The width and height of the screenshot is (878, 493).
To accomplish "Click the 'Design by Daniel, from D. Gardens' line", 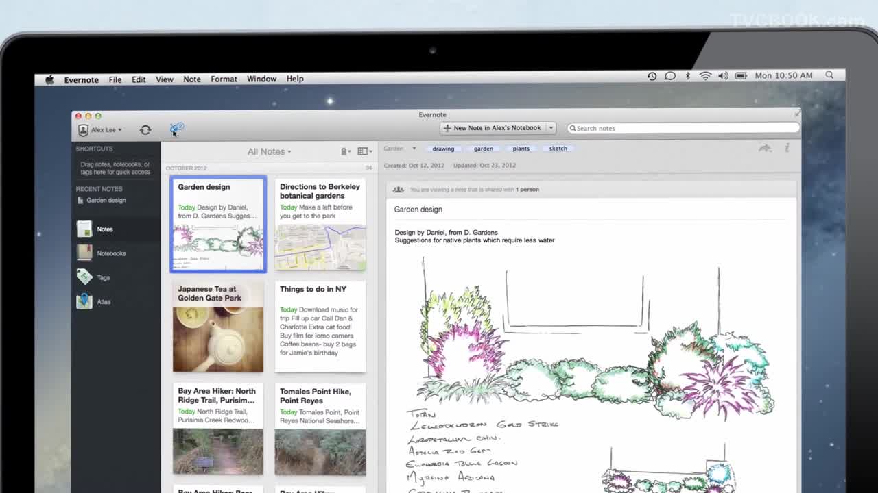I will [x=446, y=232].
